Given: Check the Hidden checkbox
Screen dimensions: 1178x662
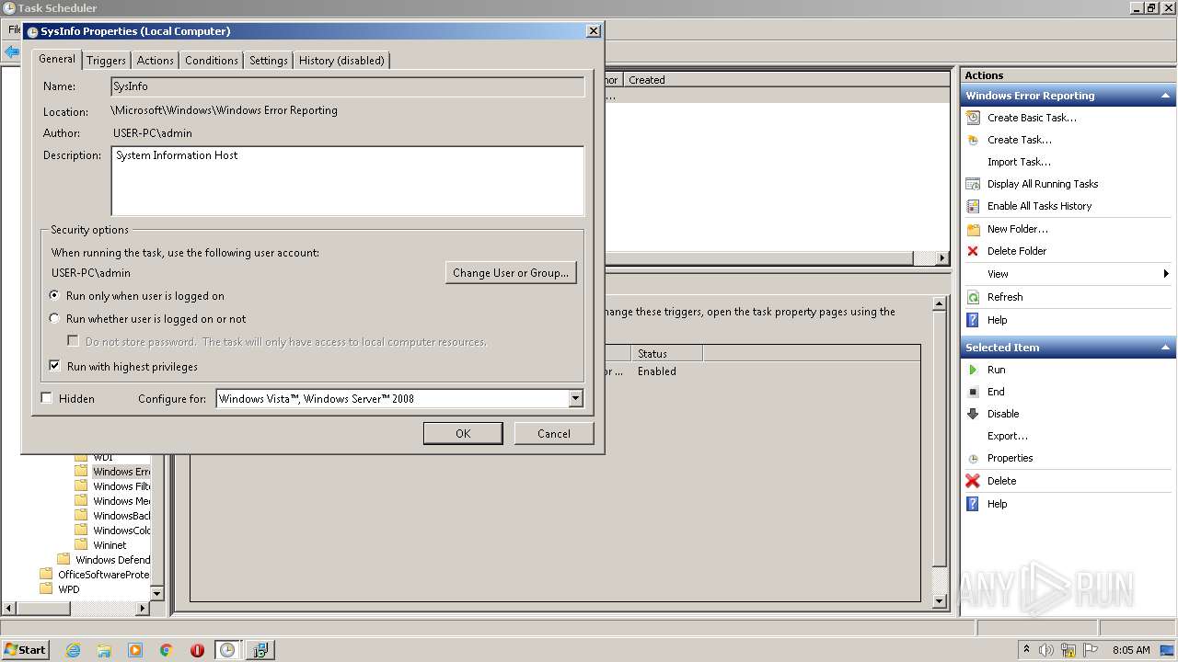Looking at the screenshot, I should (x=47, y=398).
